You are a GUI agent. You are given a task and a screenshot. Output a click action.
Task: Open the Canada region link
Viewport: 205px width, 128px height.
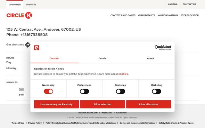[x=173, y=4]
